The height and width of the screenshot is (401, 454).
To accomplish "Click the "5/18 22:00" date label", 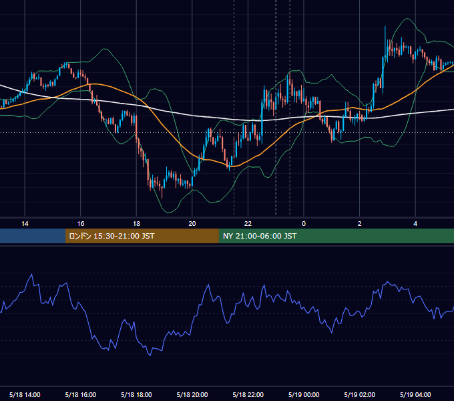I will pos(248,394).
